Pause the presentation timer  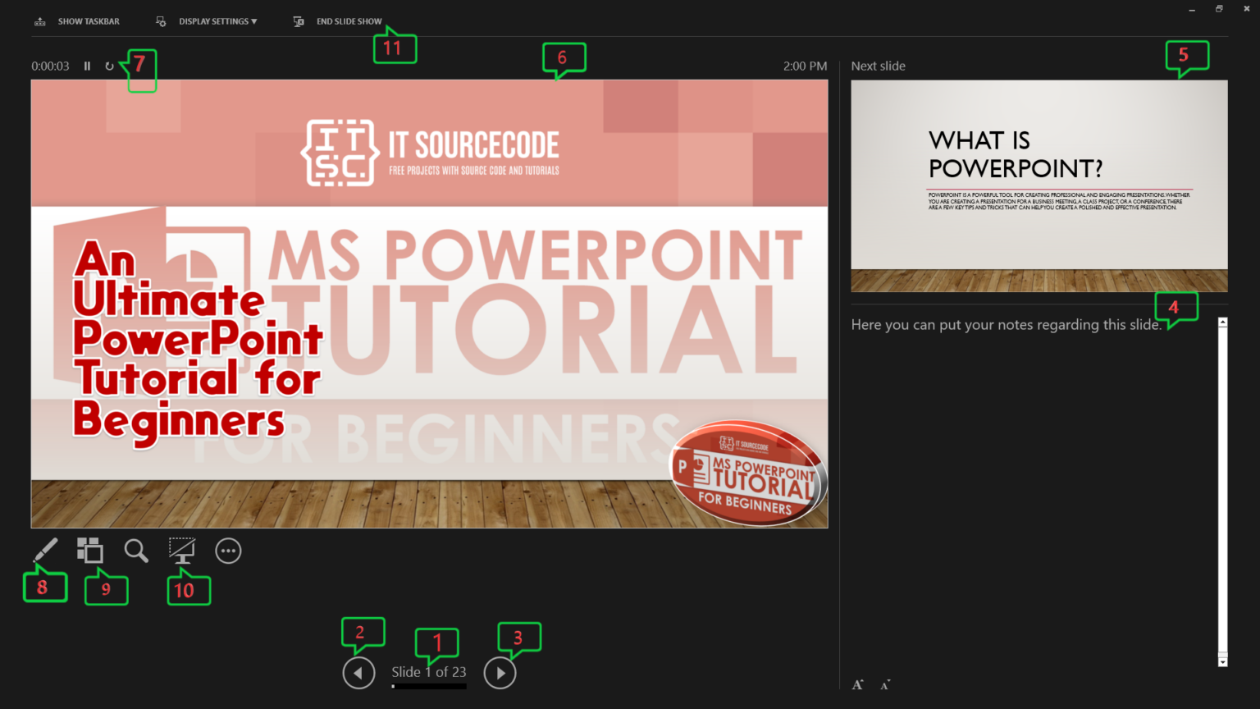[87, 66]
